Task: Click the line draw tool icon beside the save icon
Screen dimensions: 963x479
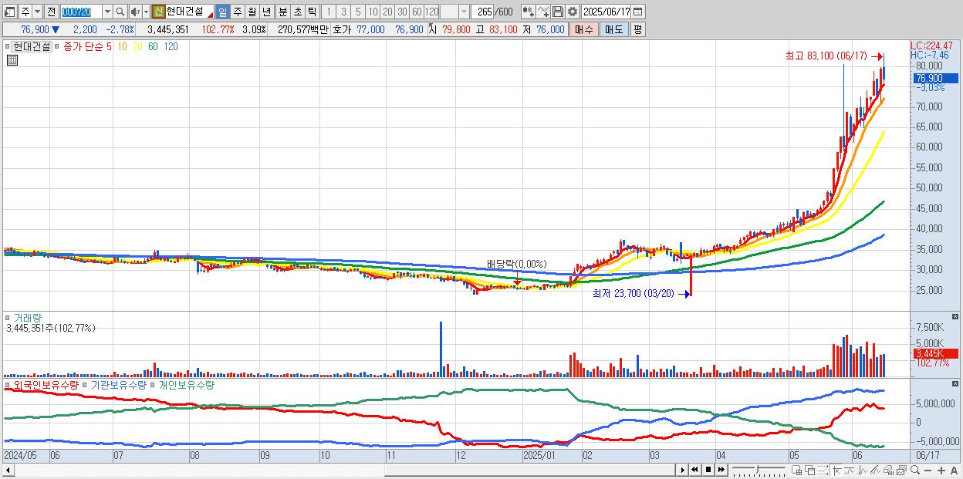Action: (542, 12)
